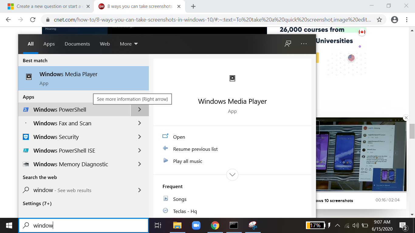Select the 8 ways screenshots Chrome tab
The image size is (415, 233).
click(139, 6)
